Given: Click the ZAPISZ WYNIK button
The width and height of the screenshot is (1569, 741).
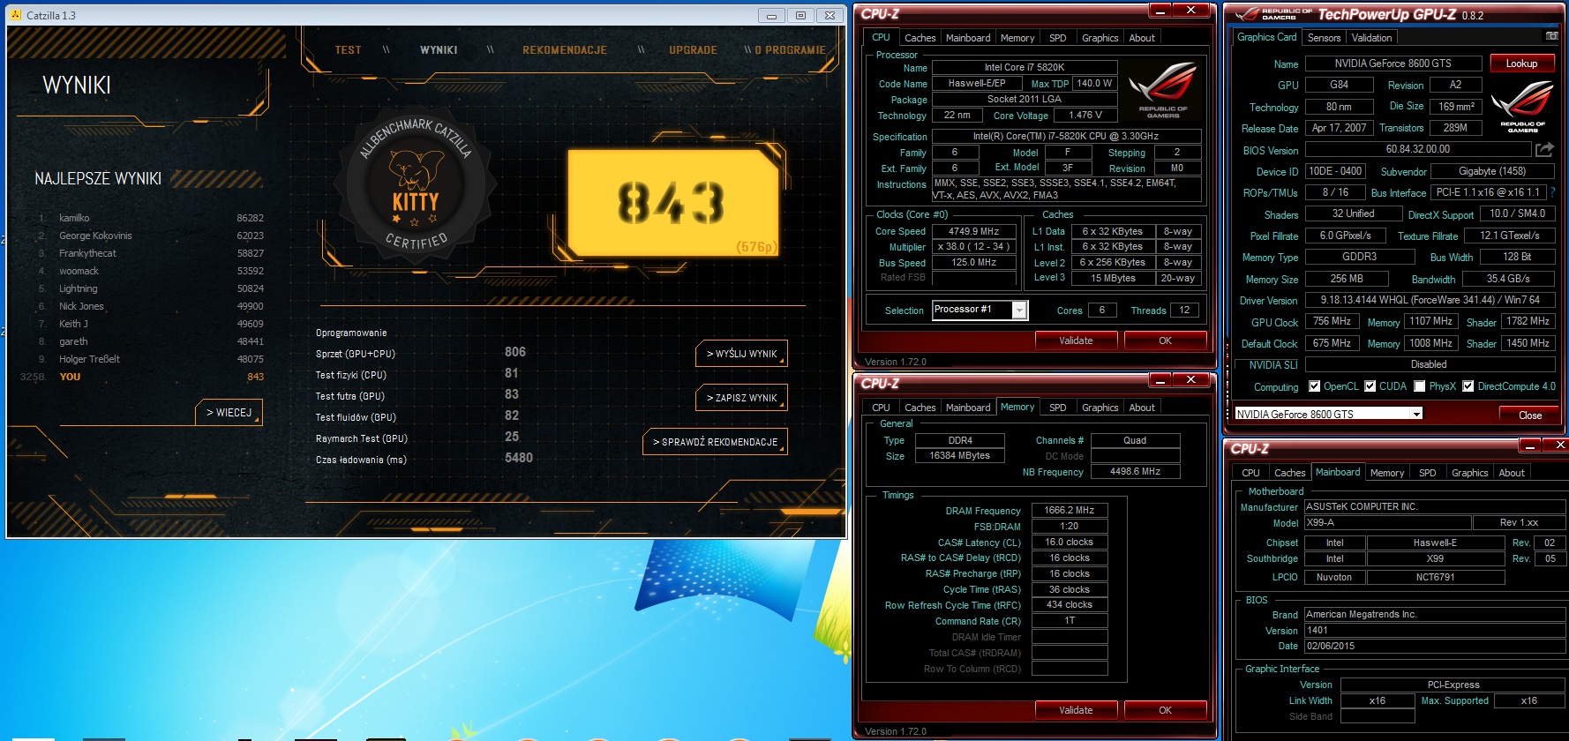Looking at the screenshot, I should (x=741, y=398).
